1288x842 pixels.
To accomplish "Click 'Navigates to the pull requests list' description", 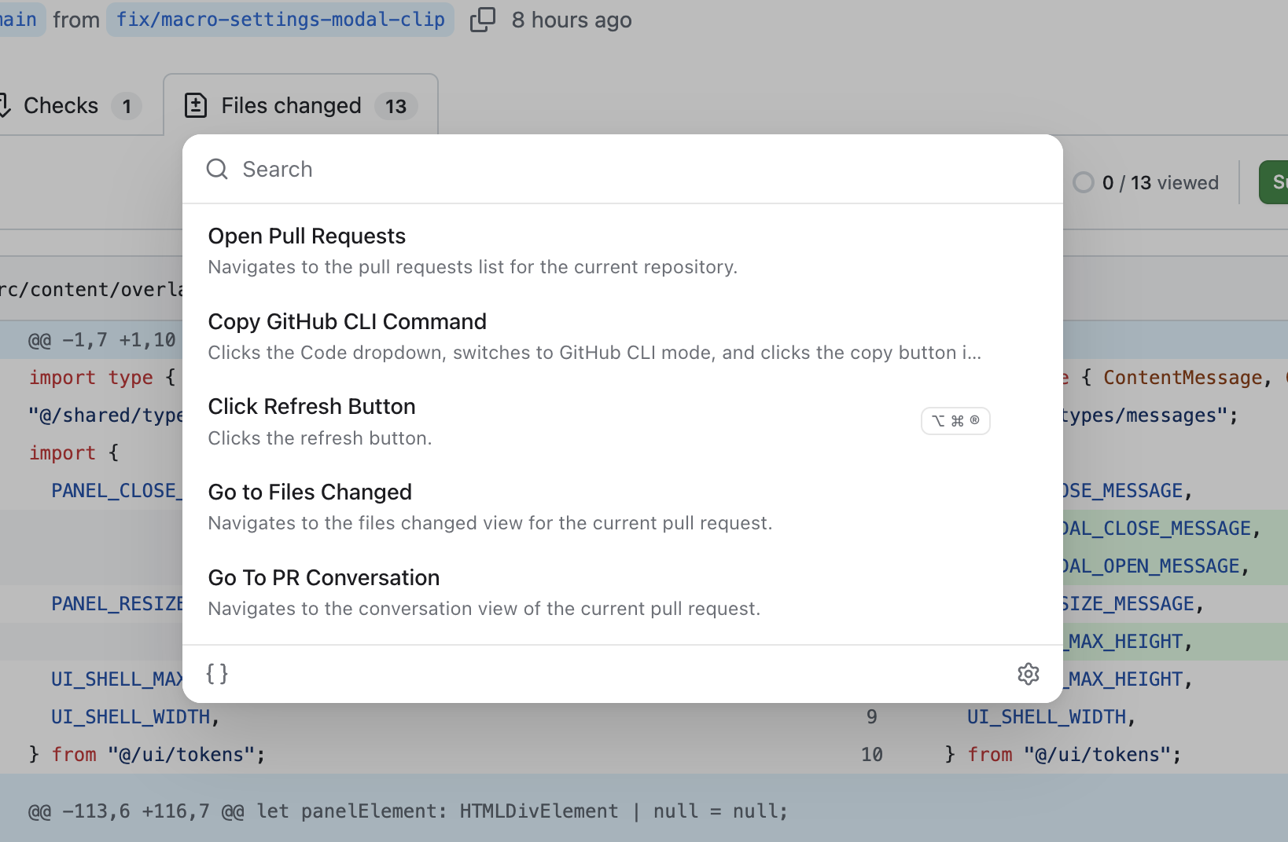I will click(x=473, y=267).
